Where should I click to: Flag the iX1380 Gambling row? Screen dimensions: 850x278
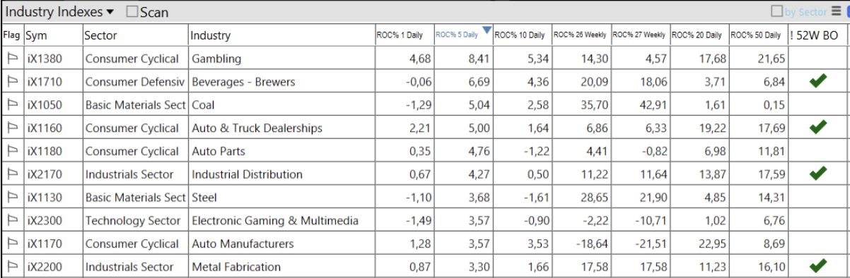pos(11,59)
